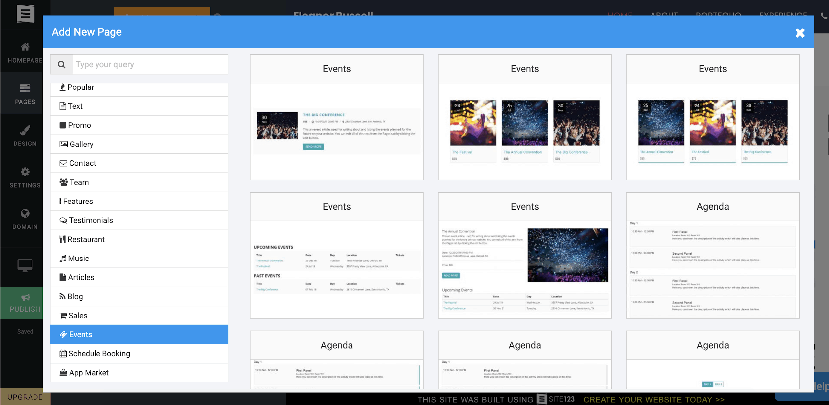Click the SITE123 logo icon at top left
Screen dimensions: 829x405
25,14
